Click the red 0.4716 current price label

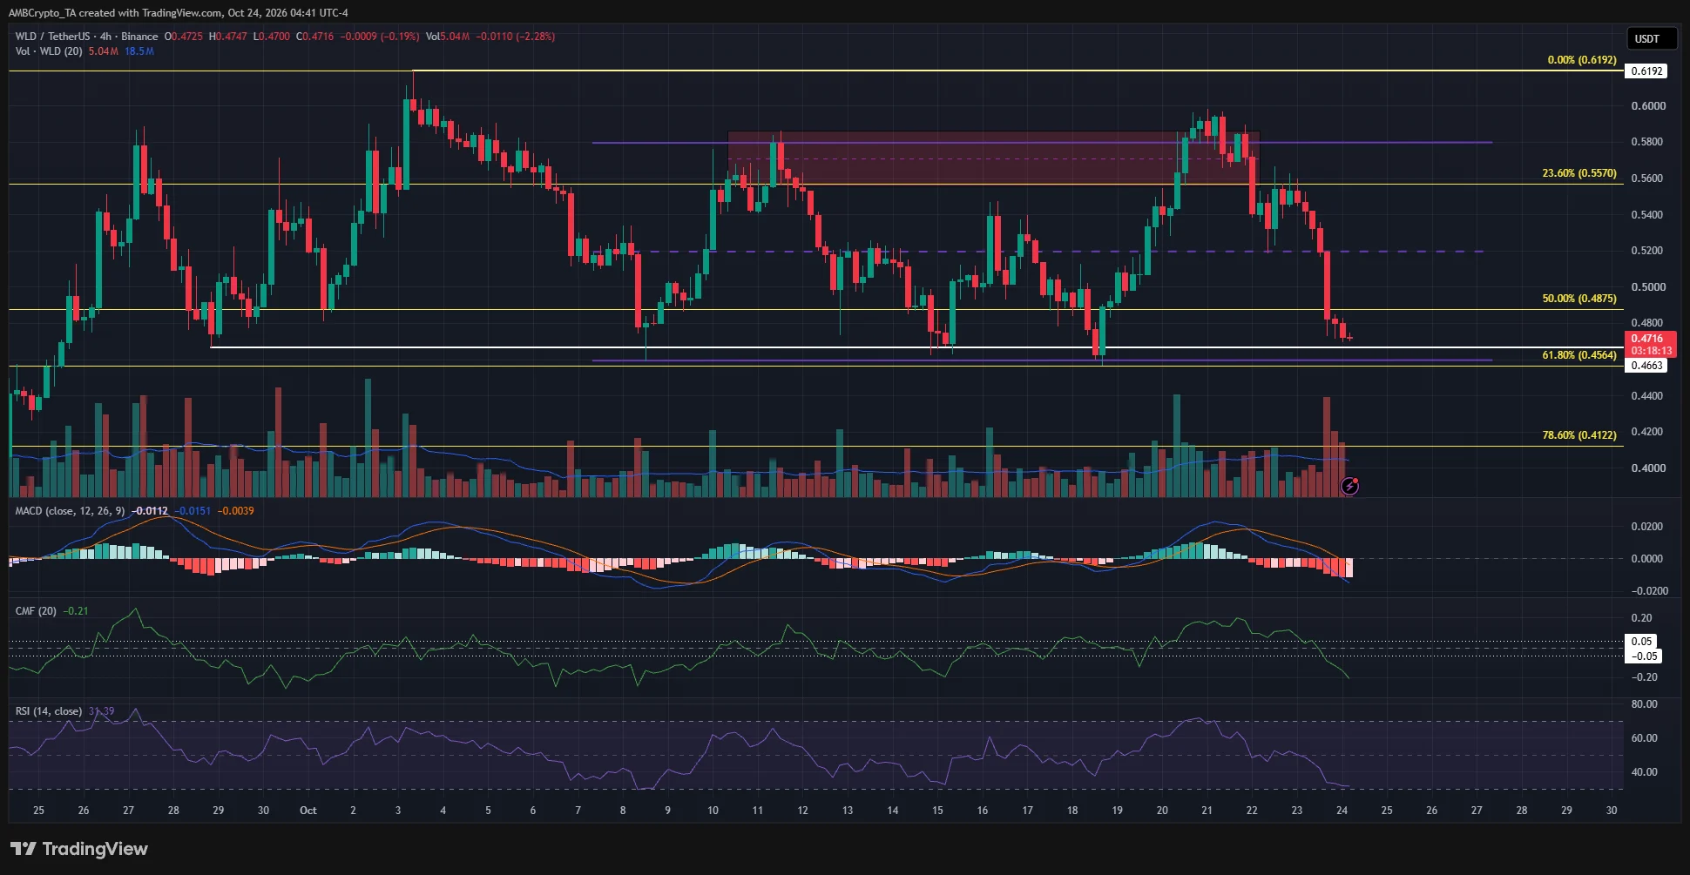pyautogui.click(x=1650, y=345)
